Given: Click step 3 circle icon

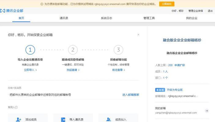Looking at the screenshot, I should 118,50.
